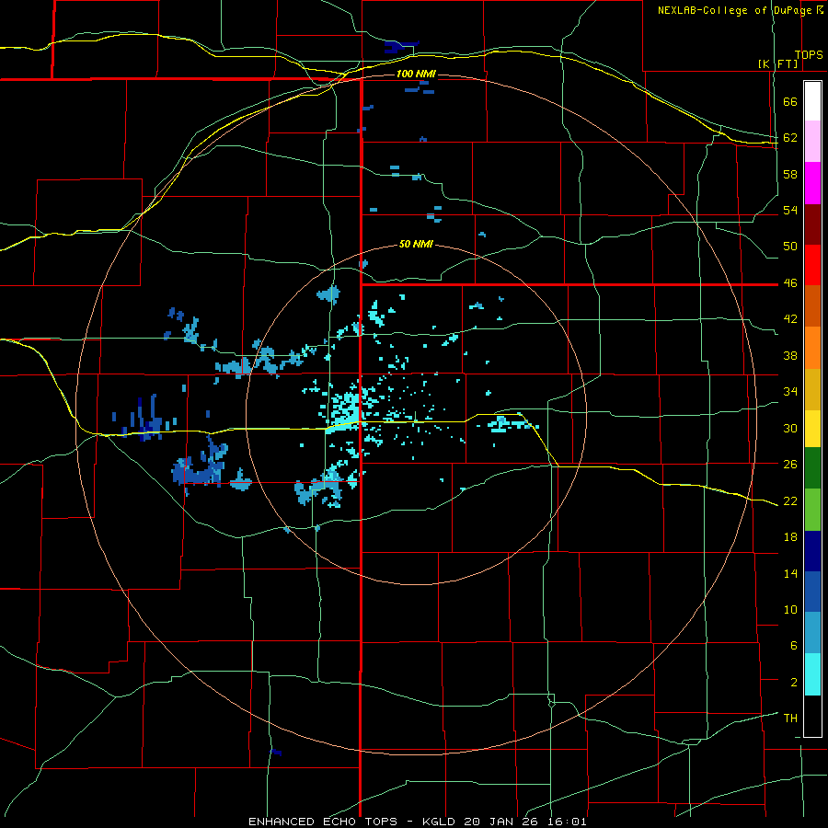828x828 pixels.
Task: Choose the navy legend band
Action: coord(812,551)
